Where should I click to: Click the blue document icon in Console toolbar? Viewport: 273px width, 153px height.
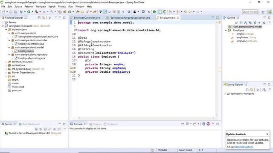[203, 124]
